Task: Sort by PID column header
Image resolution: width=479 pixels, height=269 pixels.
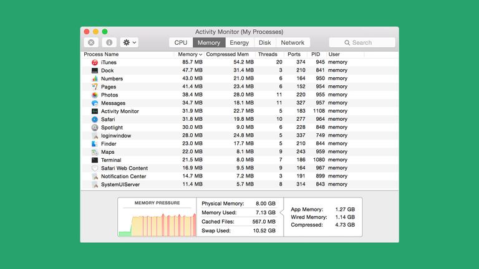Action: pyautogui.click(x=317, y=54)
